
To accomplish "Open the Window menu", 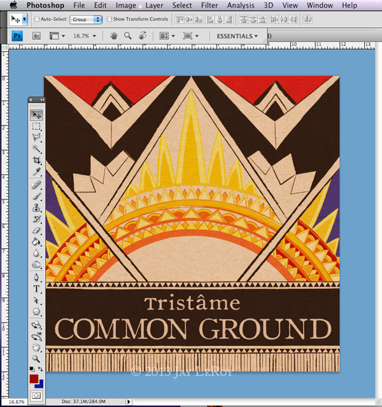I will [320, 5].
